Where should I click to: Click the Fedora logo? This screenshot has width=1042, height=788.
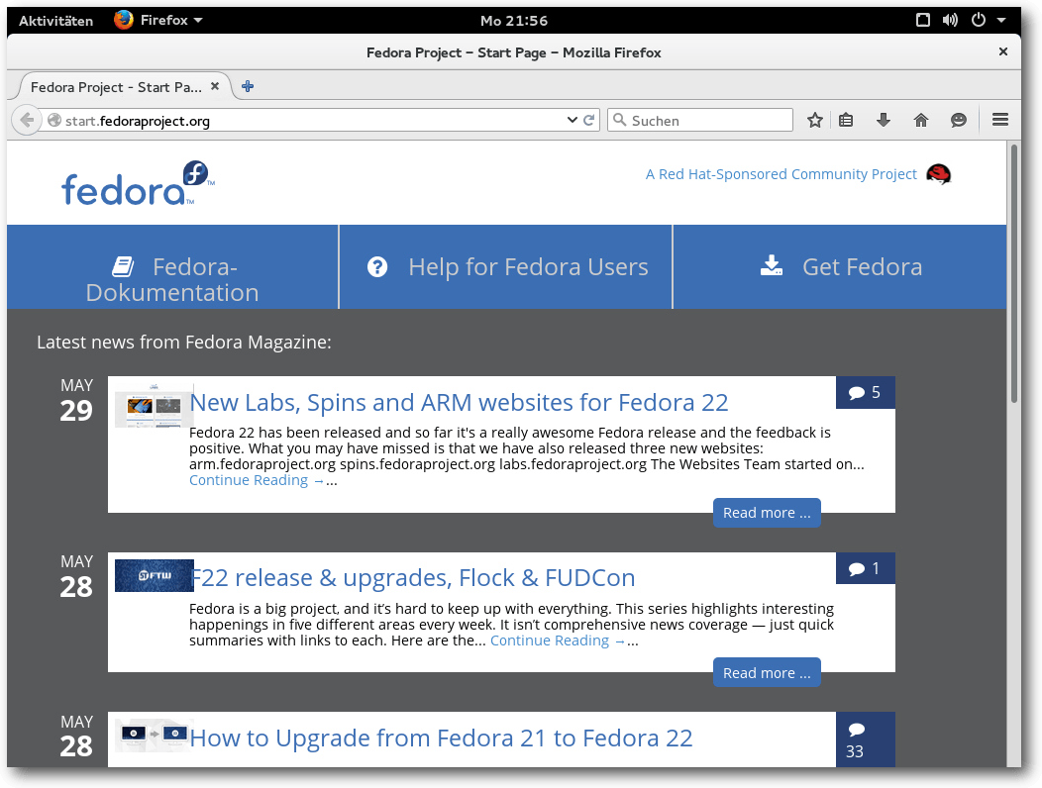tap(139, 183)
